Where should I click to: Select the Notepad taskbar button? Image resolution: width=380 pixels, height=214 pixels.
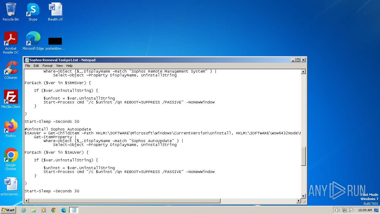[74, 210]
